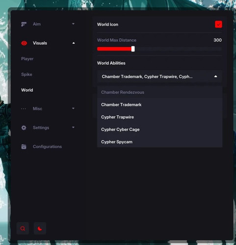Image resolution: width=236 pixels, height=245 pixels.
Task: Toggle Cypher Spycam option
Action: click(159, 142)
